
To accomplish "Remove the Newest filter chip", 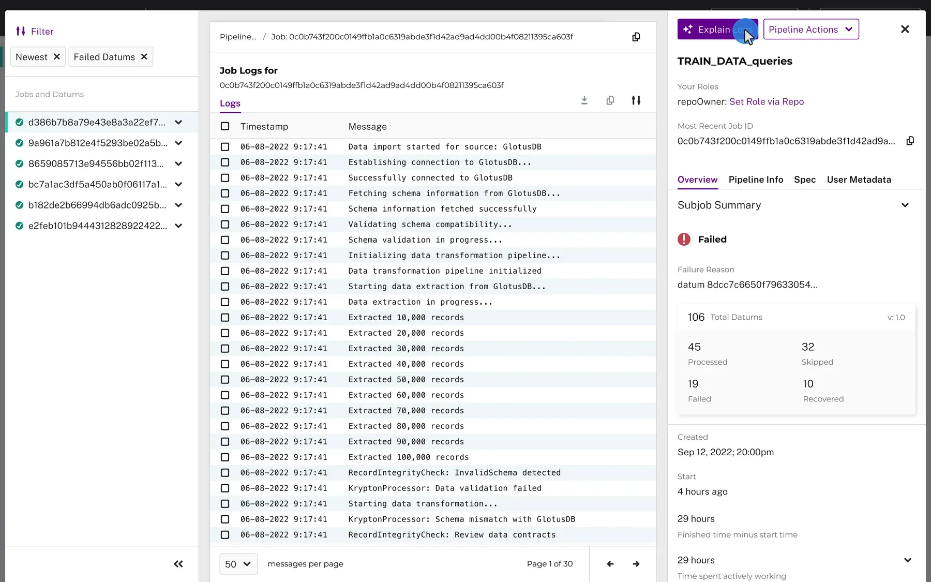I will coord(57,57).
